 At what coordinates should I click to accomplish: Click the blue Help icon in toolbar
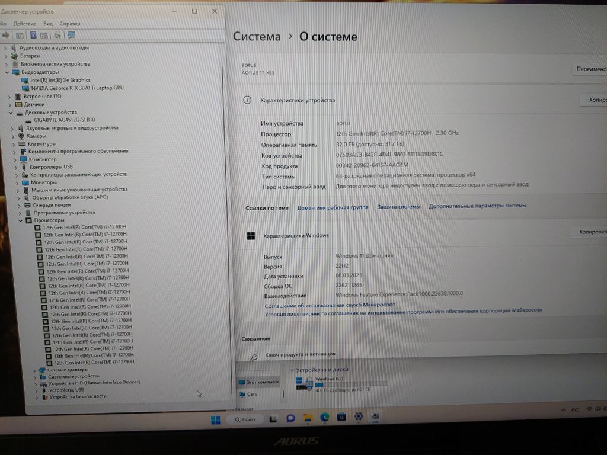coord(33,35)
